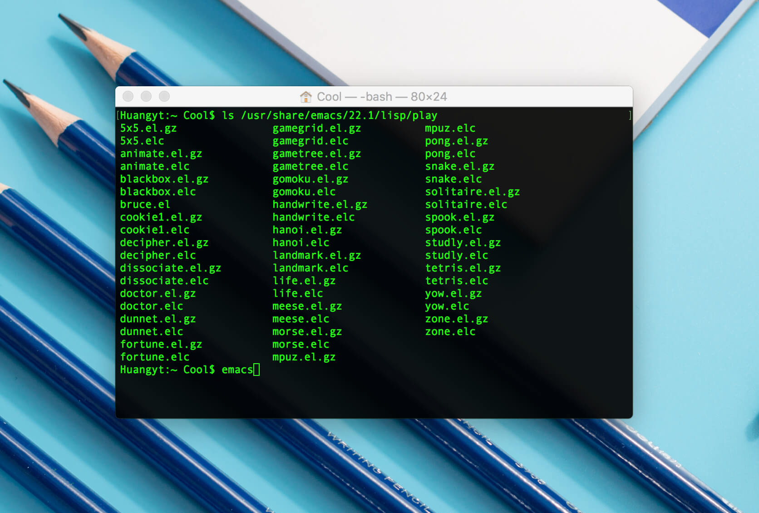Click the file name 'mpuz.el.gz'
The image size is (759, 513).
(x=304, y=357)
